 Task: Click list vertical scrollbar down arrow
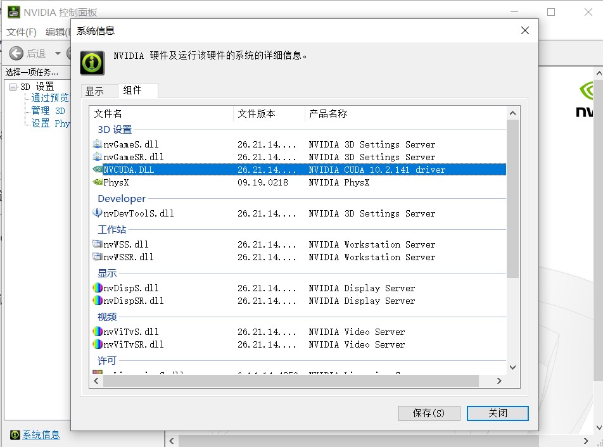pos(512,367)
